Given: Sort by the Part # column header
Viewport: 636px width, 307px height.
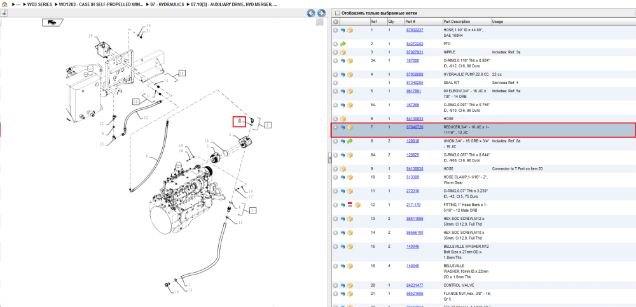Looking at the screenshot, I should pyautogui.click(x=423, y=22).
